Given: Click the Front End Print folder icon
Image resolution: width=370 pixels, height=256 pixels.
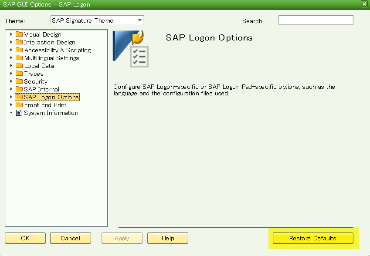Looking at the screenshot, I should (19, 105).
